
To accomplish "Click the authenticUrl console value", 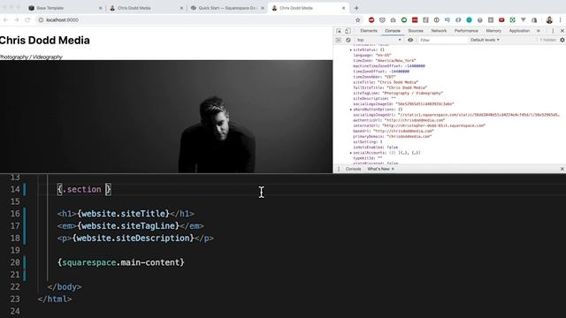I will [415, 120].
